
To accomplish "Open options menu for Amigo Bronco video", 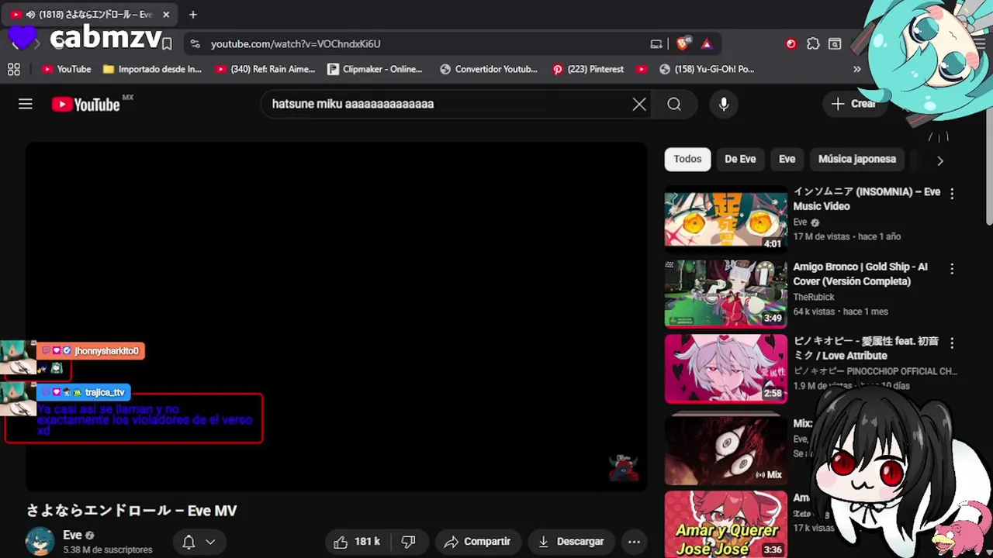I will (952, 268).
